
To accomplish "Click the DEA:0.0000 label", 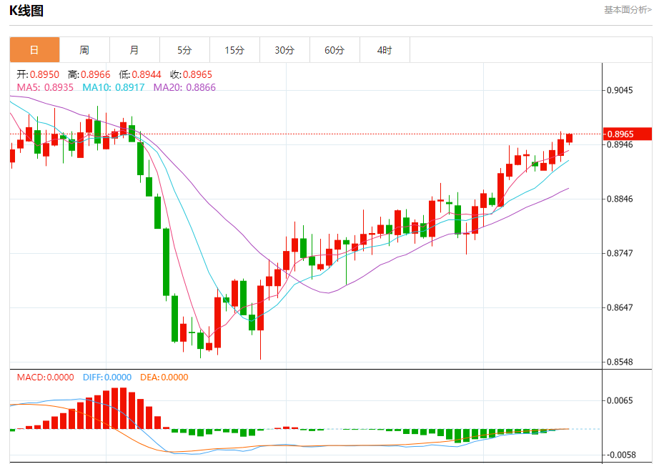I will pyautogui.click(x=164, y=377).
